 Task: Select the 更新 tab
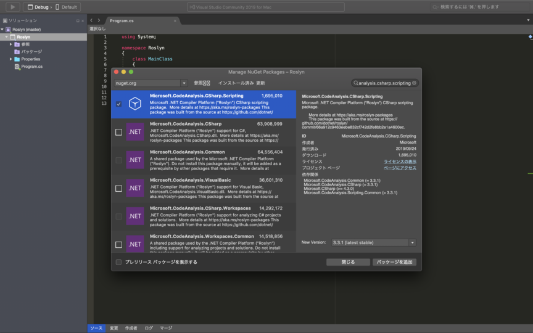260,83
